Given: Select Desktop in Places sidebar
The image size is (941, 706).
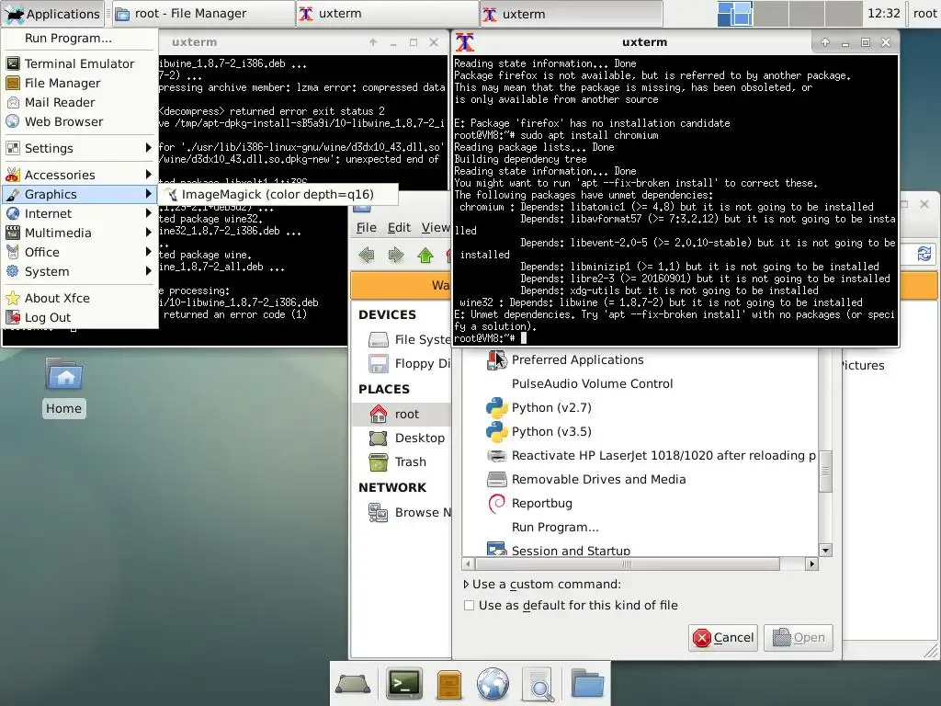Looking at the screenshot, I should [401, 438].
